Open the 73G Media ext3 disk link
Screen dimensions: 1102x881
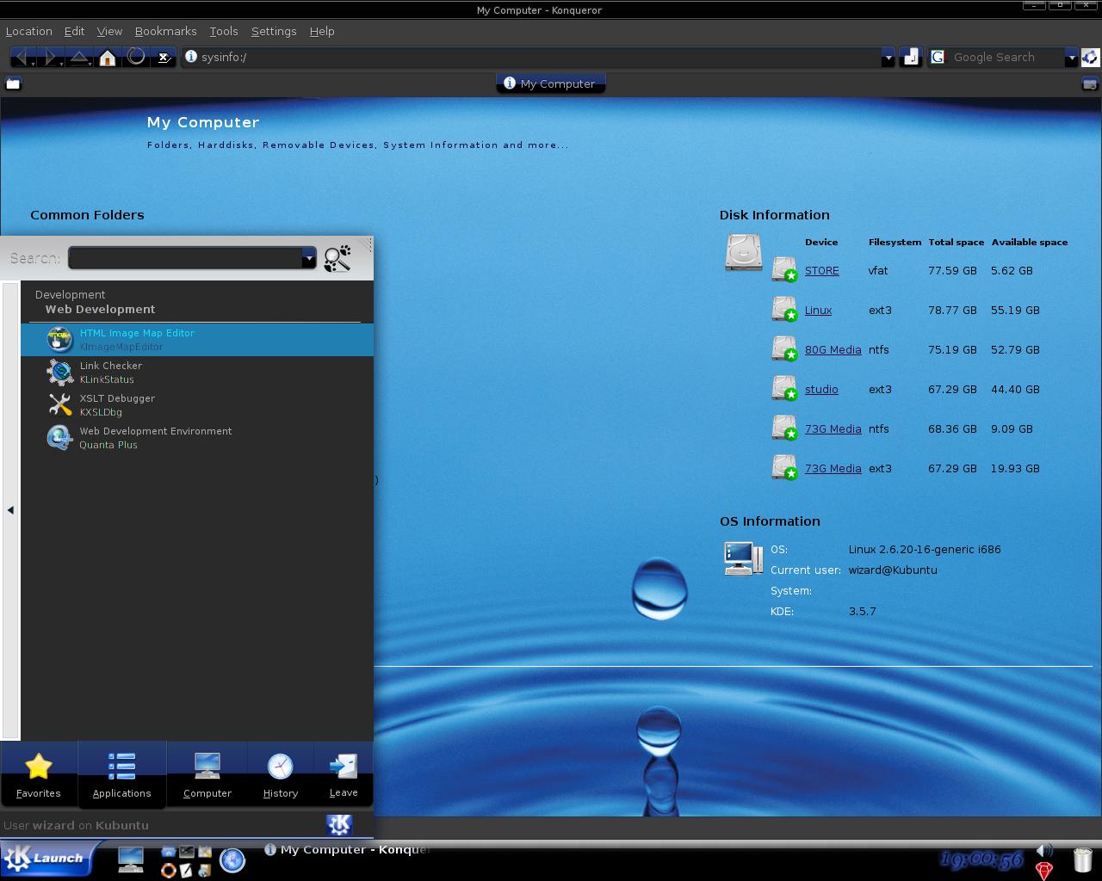tap(833, 468)
